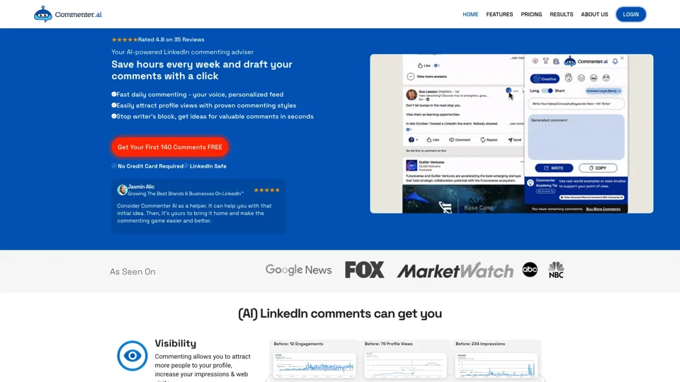The height and width of the screenshot is (382, 680).
Task: Click the lightbulb Academy Tip icon
Action: coord(530,183)
